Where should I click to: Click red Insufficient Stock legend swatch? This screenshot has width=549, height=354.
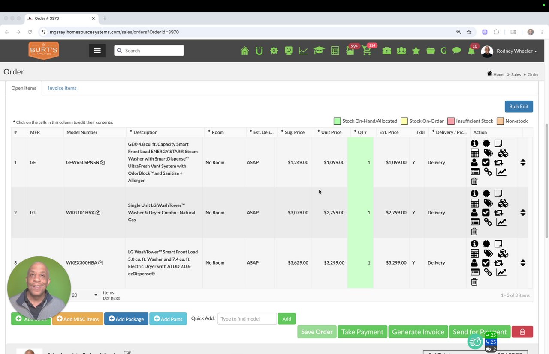click(x=451, y=121)
